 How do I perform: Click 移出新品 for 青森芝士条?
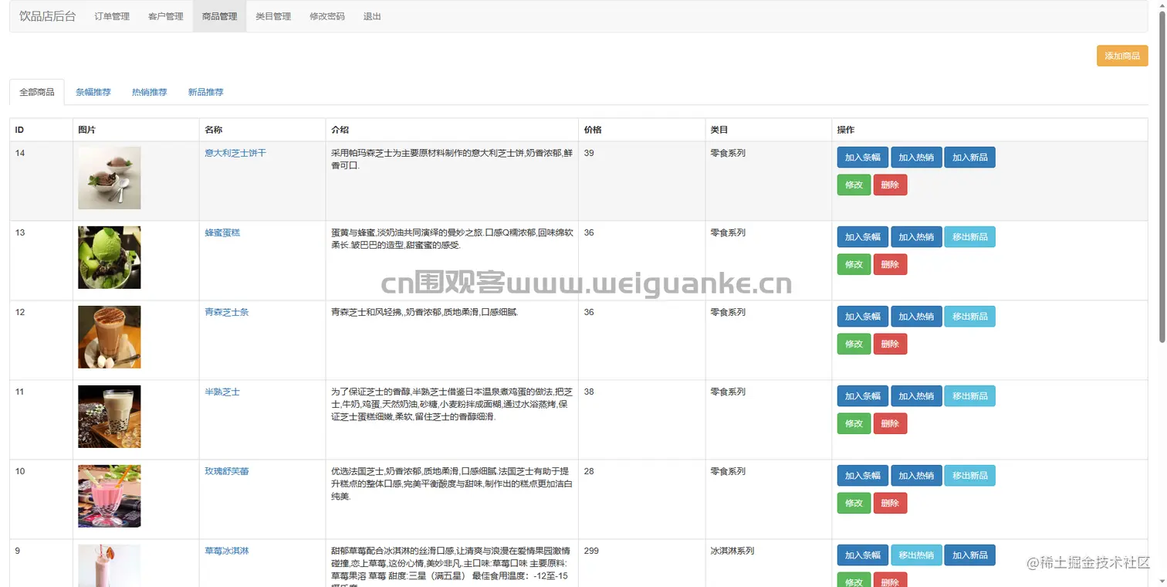pos(969,317)
